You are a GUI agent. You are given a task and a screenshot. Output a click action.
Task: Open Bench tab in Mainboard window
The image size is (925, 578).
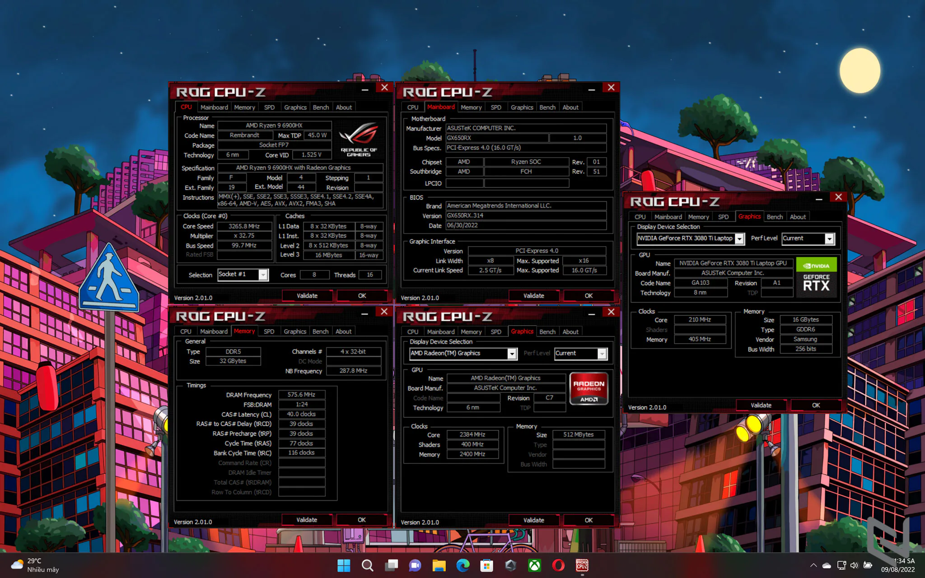547,107
